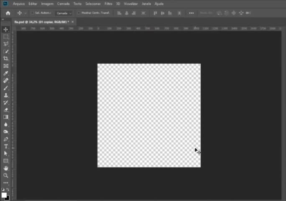286x201 pixels.
Task: Open the Imagem menu
Action: 47,4
